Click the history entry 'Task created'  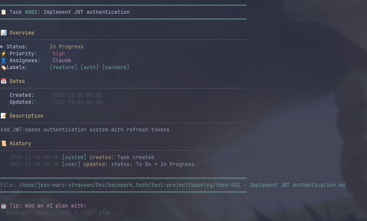click(x=136, y=157)
